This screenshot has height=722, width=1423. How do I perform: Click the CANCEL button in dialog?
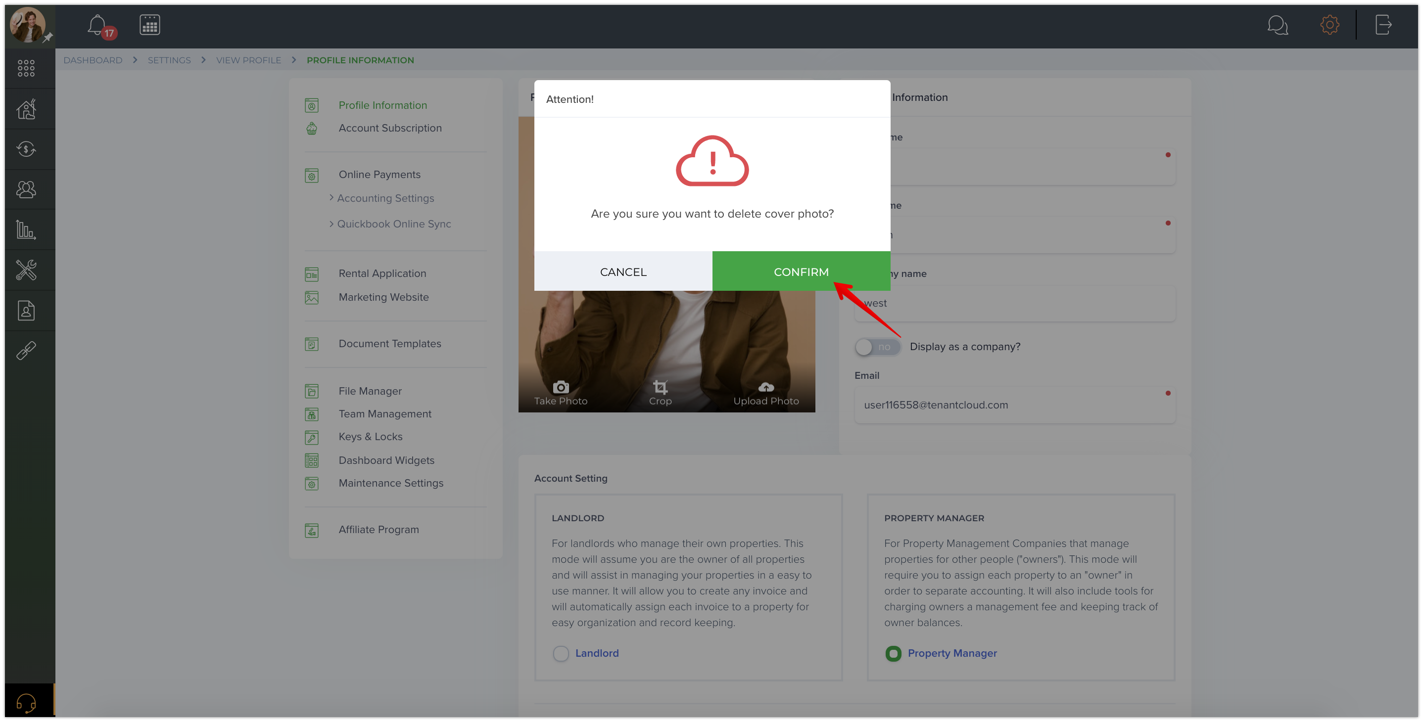(x=623, y=271)
